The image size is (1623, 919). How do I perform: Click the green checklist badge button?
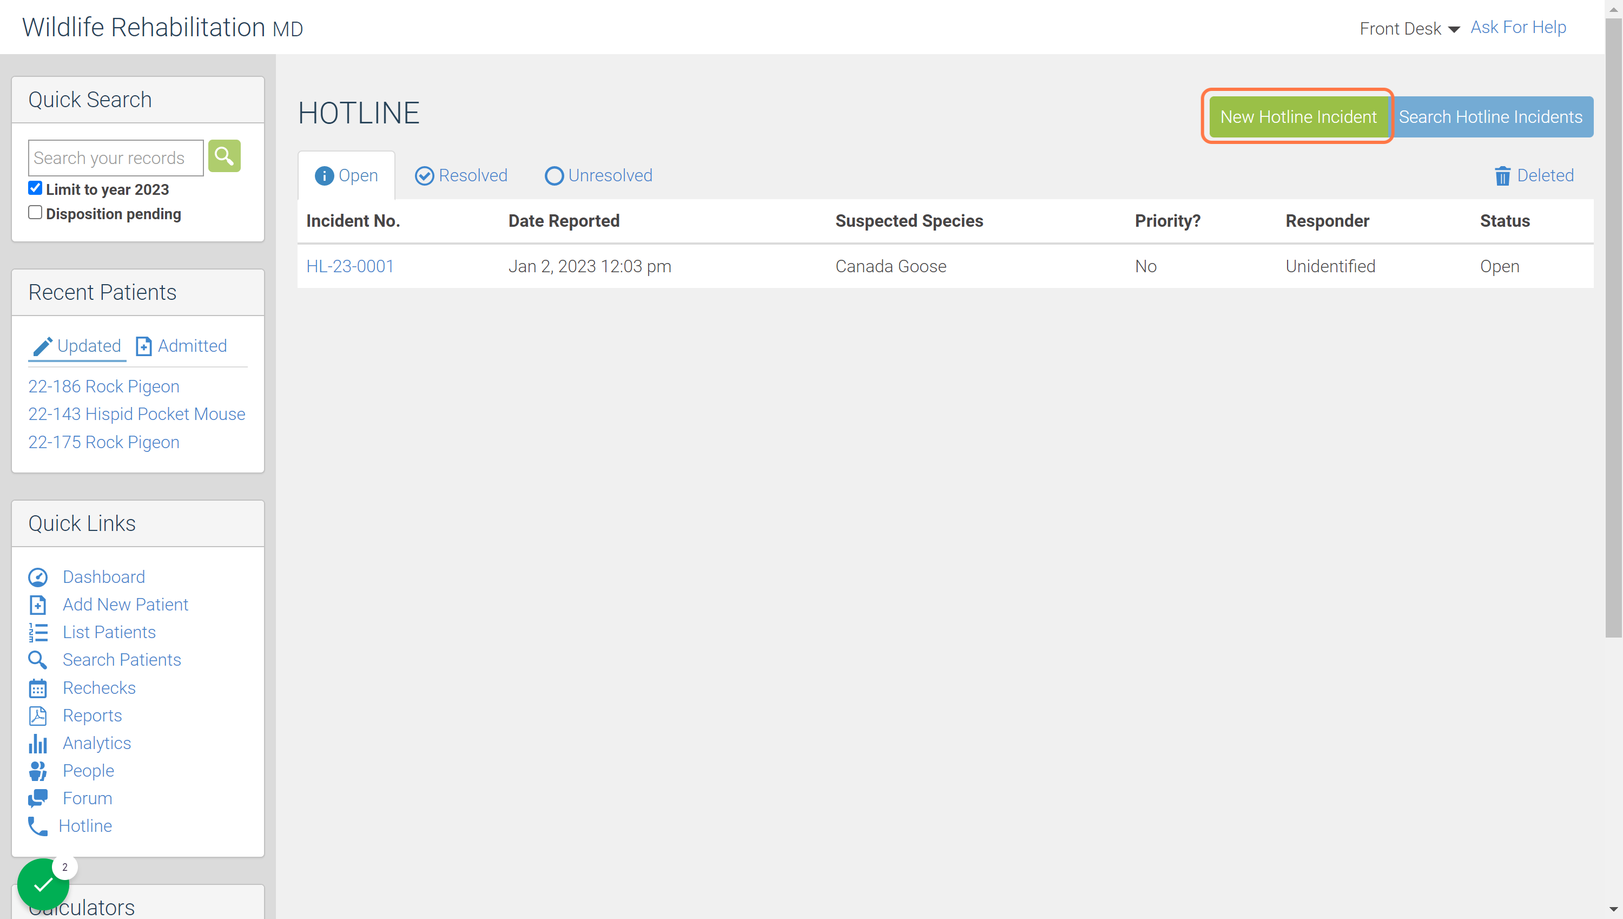click(x=43, y=884)
